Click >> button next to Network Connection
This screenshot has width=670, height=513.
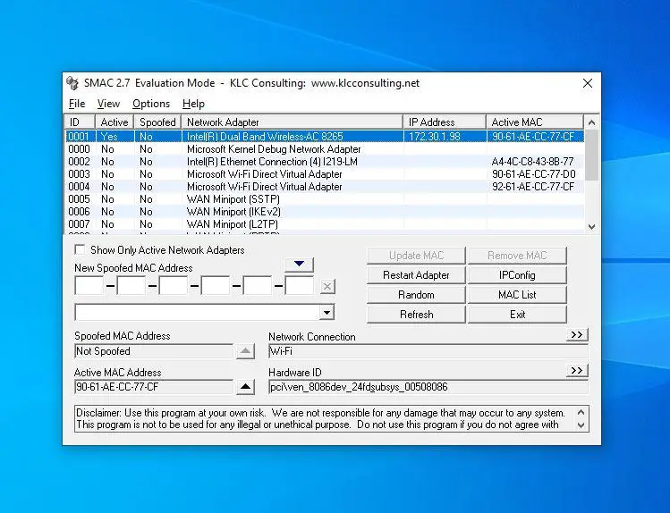click(x=577, y=335)
